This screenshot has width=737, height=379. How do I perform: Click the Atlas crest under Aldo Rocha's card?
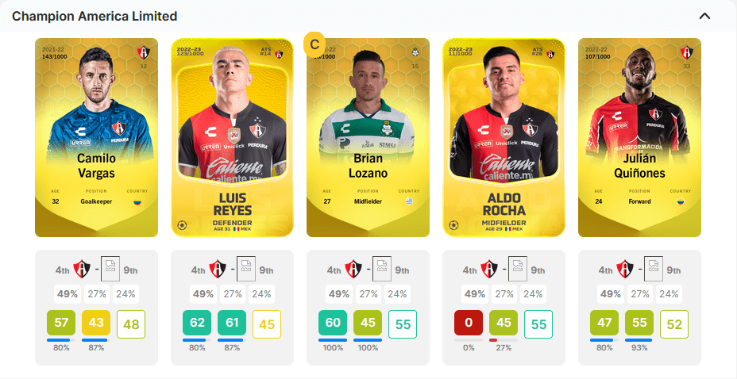tap(489, 270)
